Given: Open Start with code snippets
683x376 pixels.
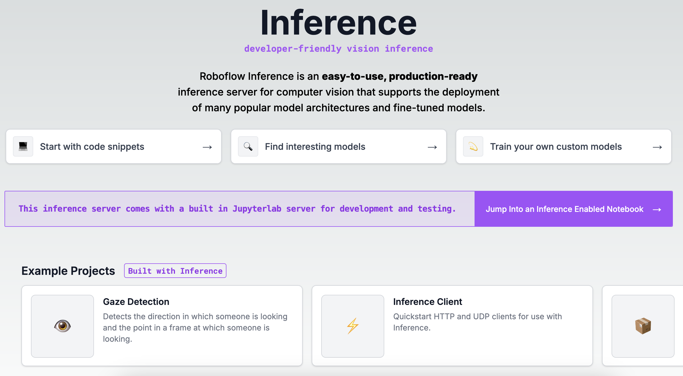Looking at the screenshot, I should 92,147.
